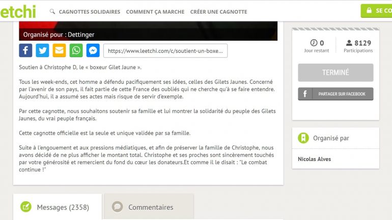This screenshot has height=220, width=392.
Task: Select the leetchi share URL field
Action: [x=165, y=51]
